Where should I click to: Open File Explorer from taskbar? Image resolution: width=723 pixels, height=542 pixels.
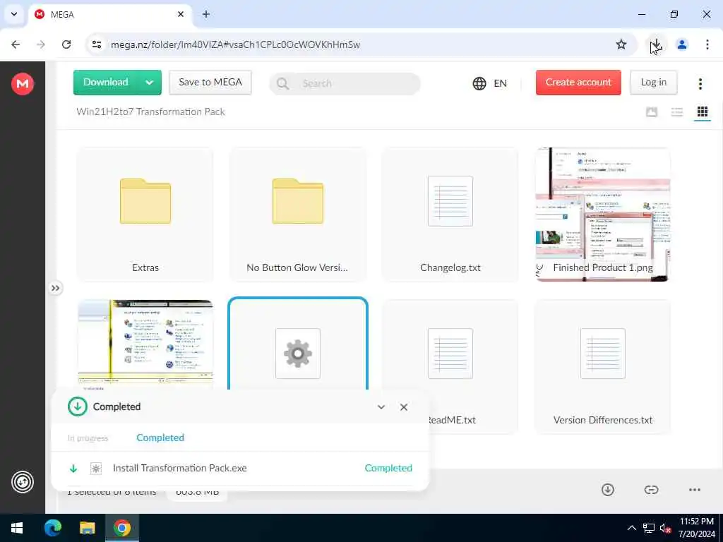coord(87,528)
